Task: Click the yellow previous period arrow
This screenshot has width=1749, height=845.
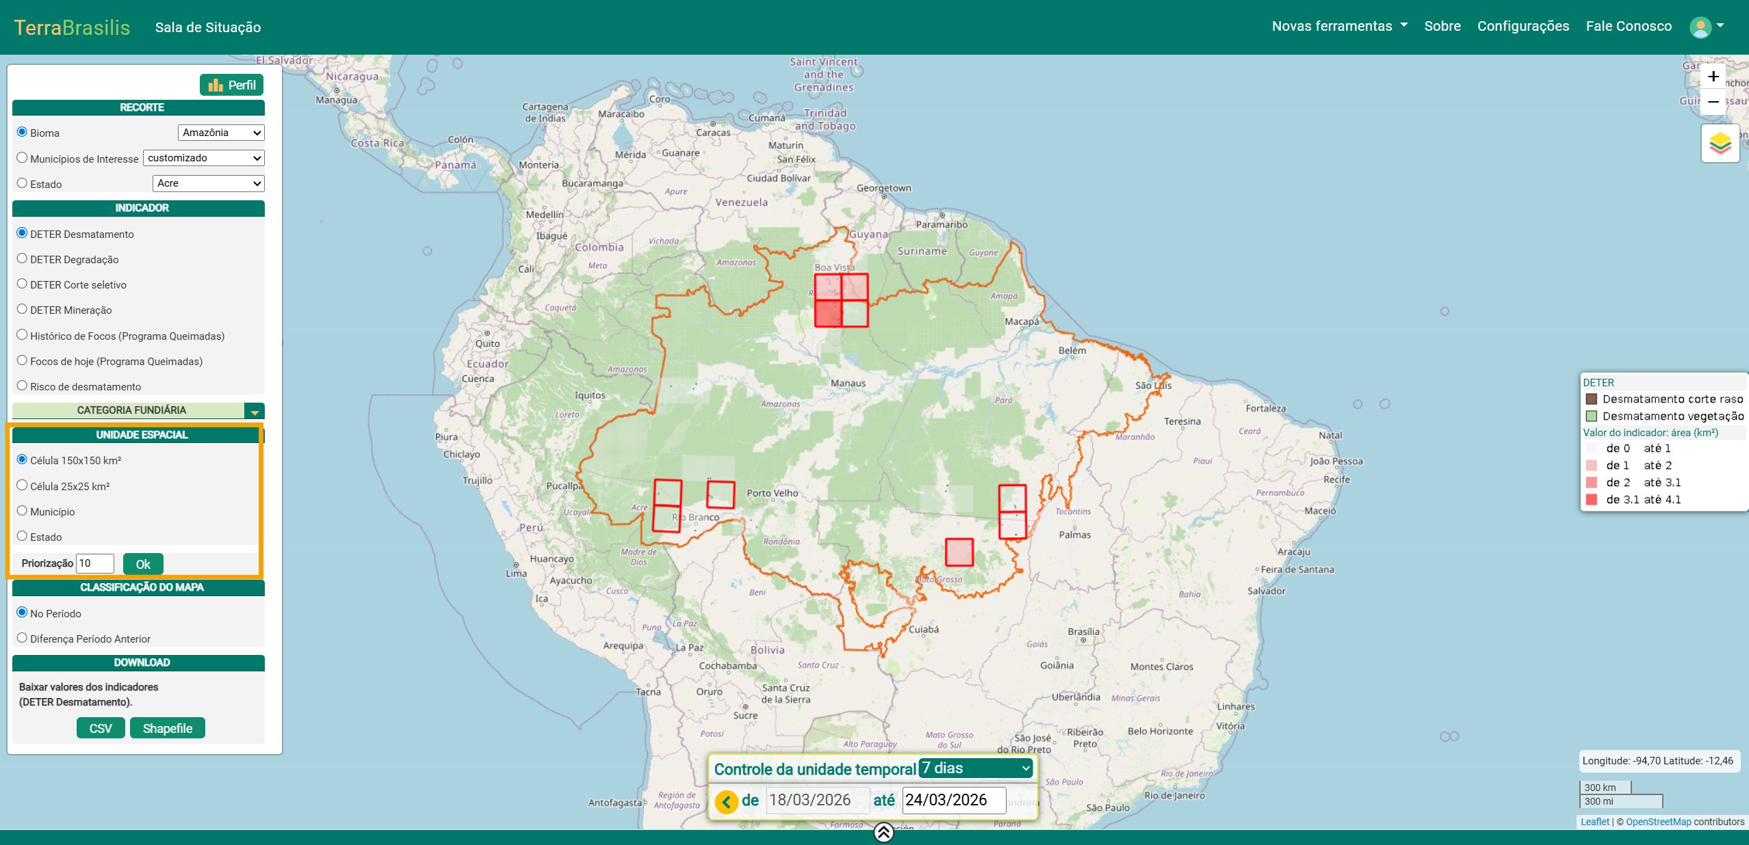Action: [x=726, y=801]
